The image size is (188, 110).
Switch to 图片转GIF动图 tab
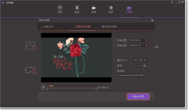click(x=109, y=27)
